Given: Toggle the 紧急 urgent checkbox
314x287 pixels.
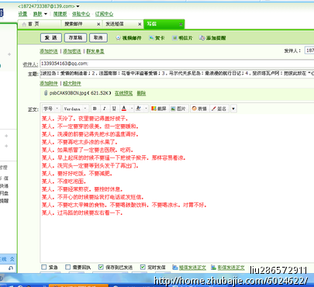Looking at the screenshot, I should click(44, 267).
